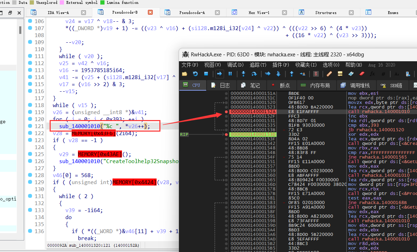The height and width of the screenshot is (252, 417).
Task: Open the 收藏夹(I) menu in x64dbg
Action: coord(306,65)
